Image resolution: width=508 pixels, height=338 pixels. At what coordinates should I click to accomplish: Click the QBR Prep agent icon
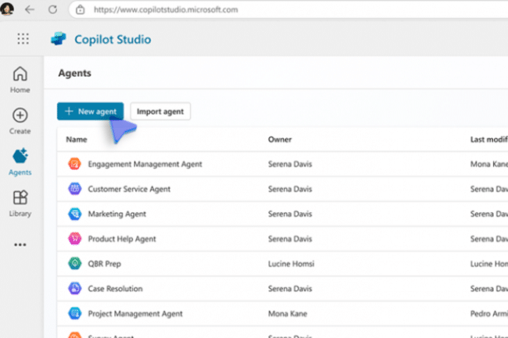coord(74,264)
